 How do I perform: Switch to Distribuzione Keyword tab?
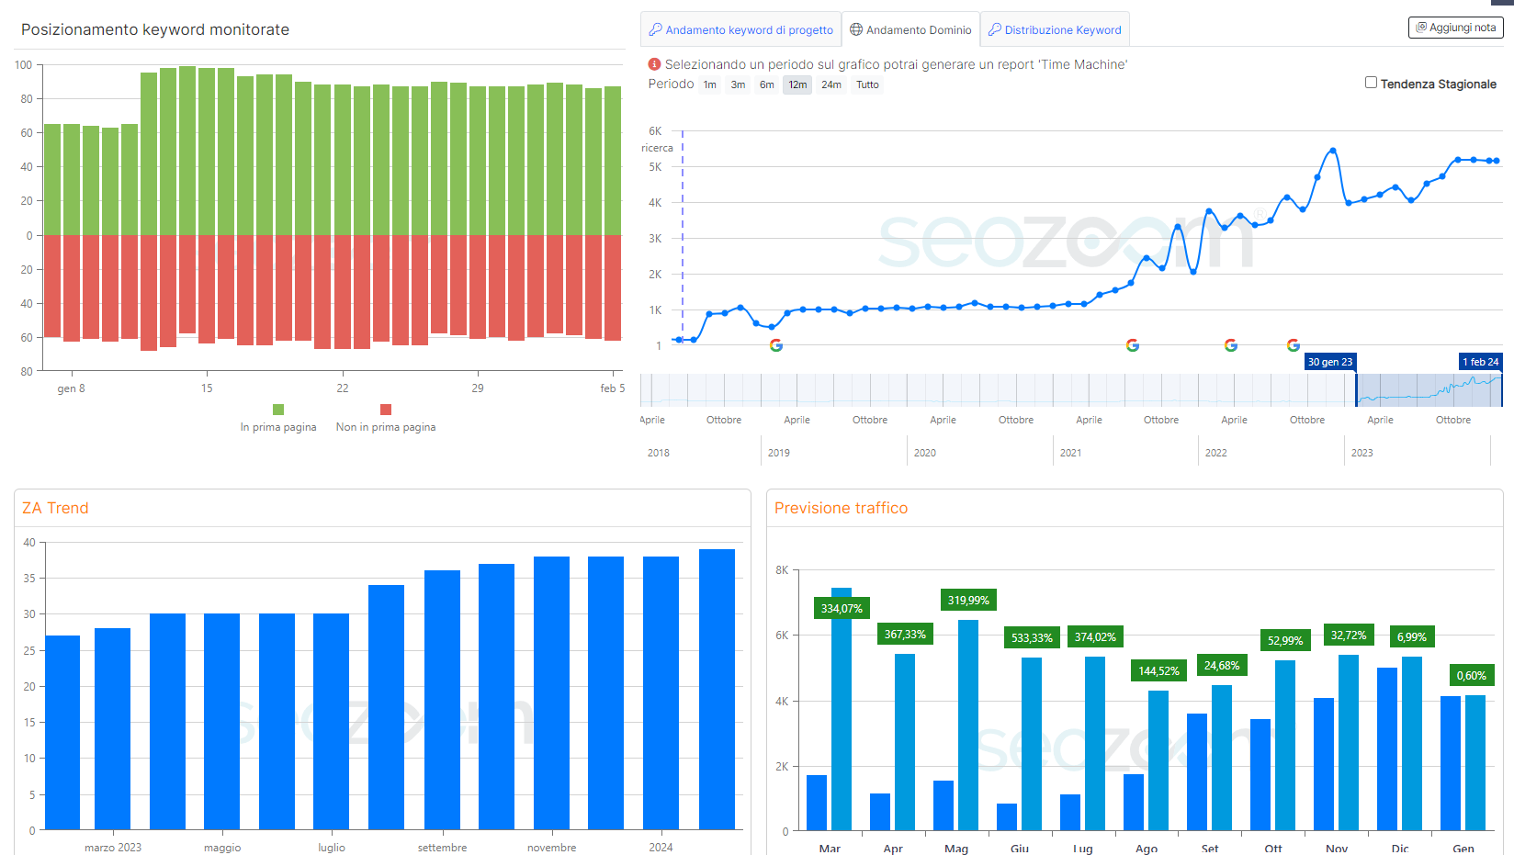coord(1056,29)
